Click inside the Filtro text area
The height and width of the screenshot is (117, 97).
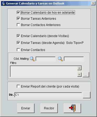point(44,71)
